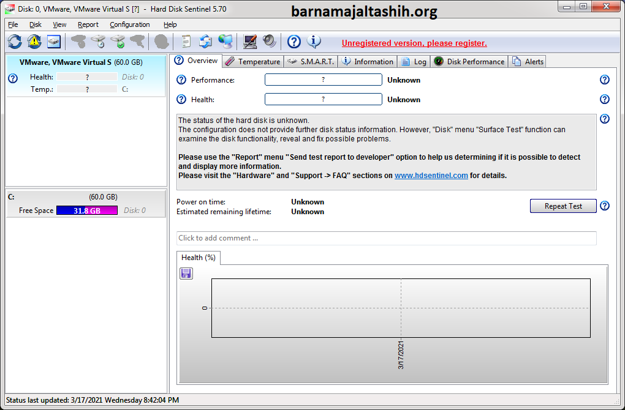Open the monitor with screwdriver configuration icon
This screenshot has width=625, height=410.
pyautogui.click(x=250, y=42)
